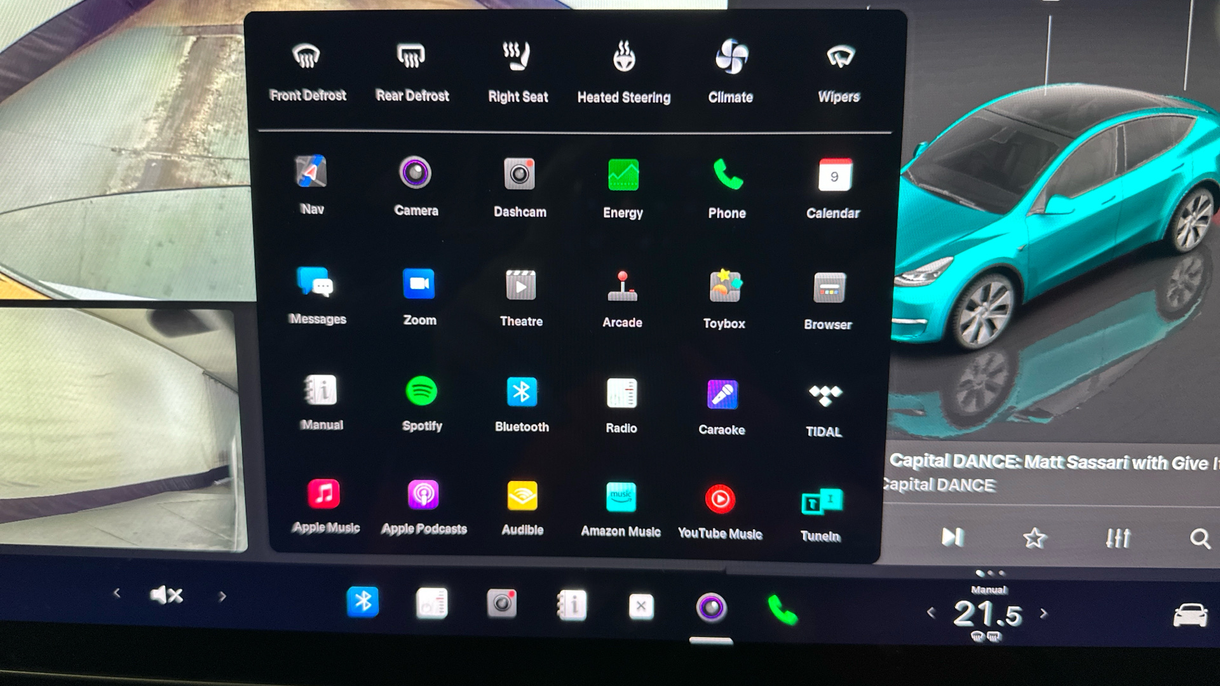Open the Energy app

click(623, 175)
